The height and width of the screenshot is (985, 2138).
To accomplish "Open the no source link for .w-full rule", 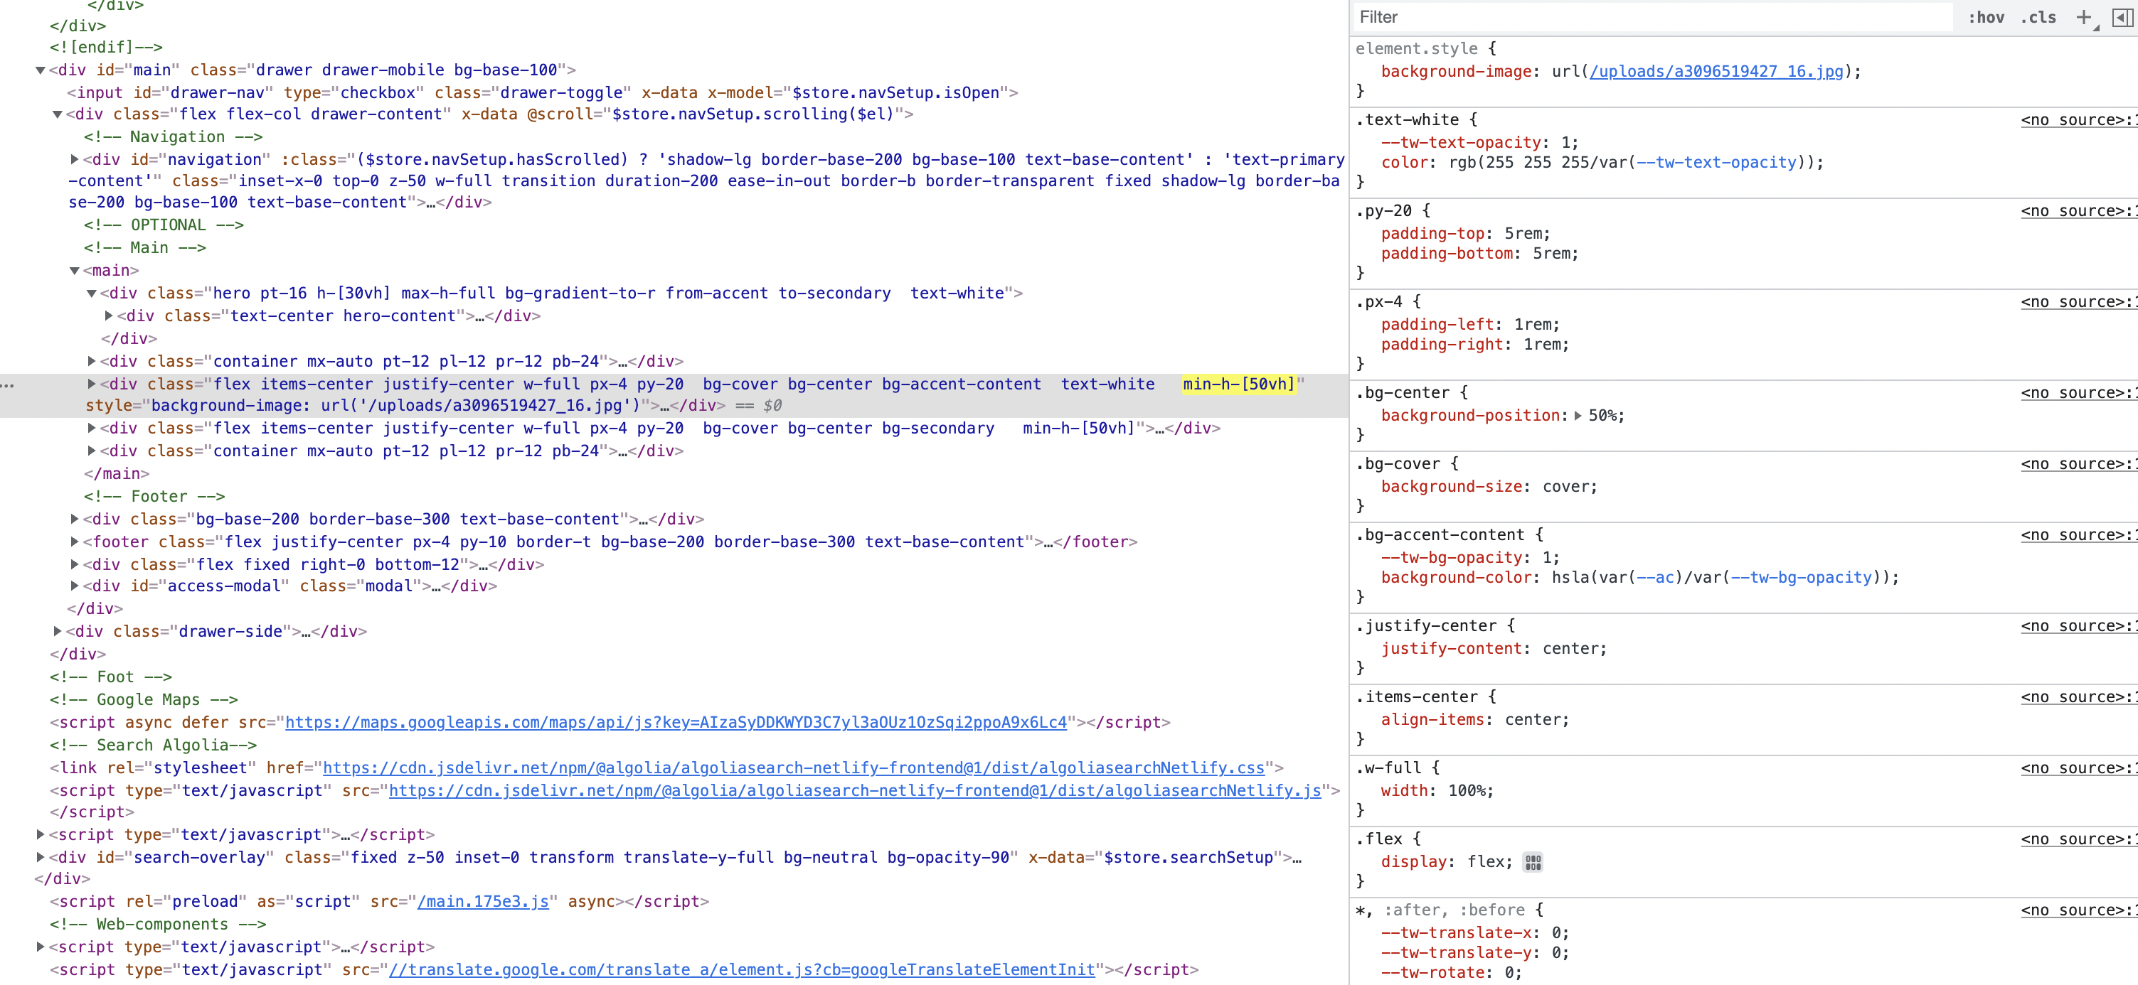I will [x=2078, y=769].
